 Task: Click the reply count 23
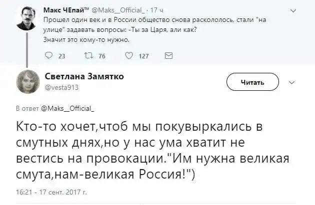(x=62, y=56)
